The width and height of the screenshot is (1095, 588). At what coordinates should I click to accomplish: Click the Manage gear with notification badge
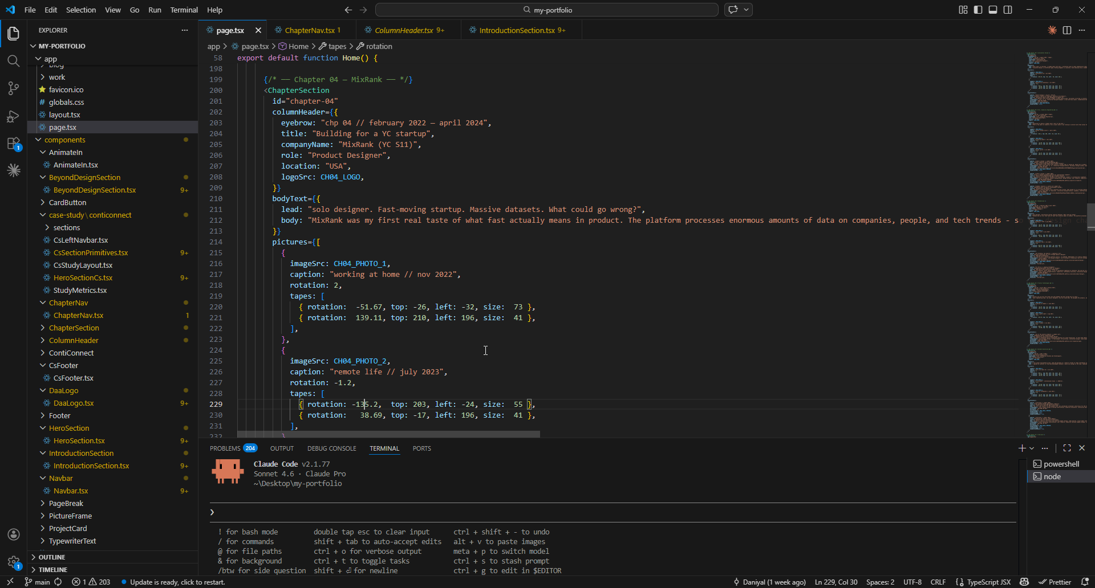pos(14,562)
